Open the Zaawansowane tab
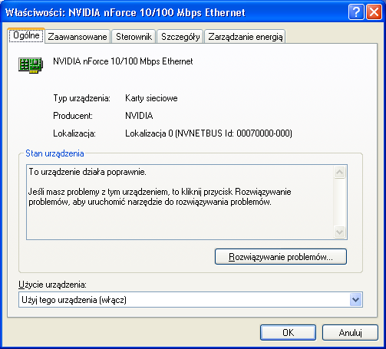The width and height of the screenshot is (386, 349). coord(78,37)
